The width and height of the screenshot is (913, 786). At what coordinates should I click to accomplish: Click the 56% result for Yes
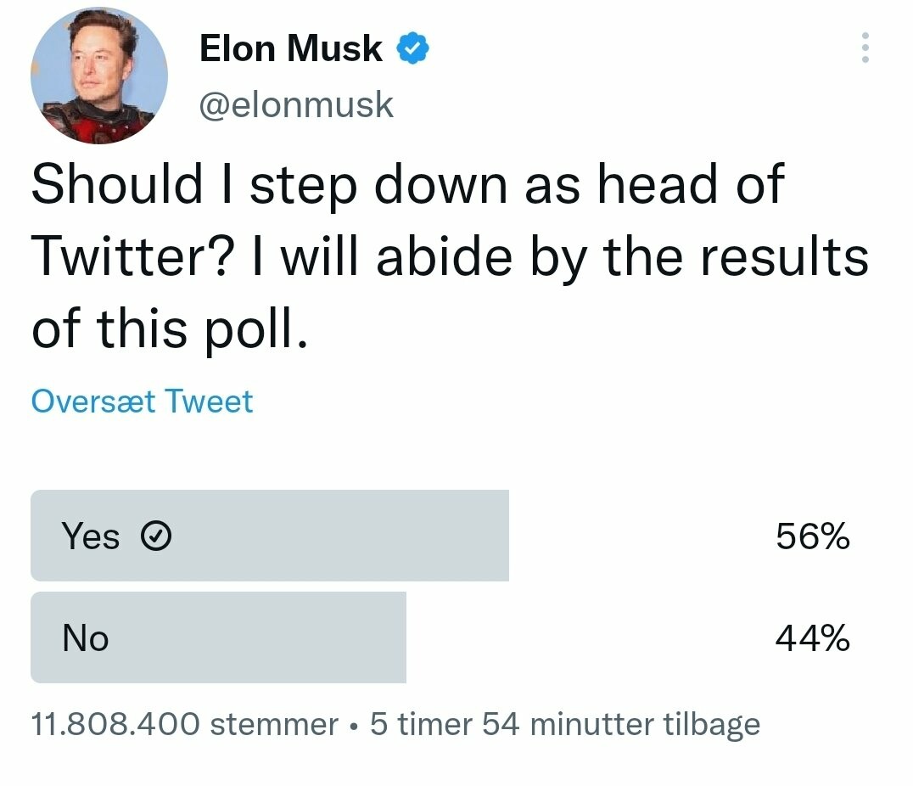pyautogui.click(x=812, y=536)
